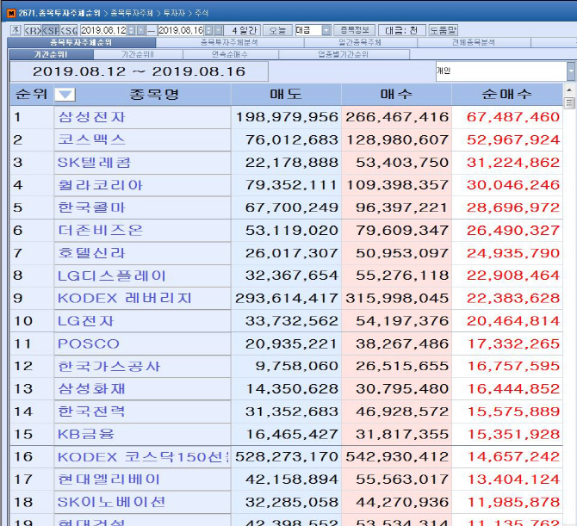Open the 대금 combo box dropdown

click(x=326, y=30)
